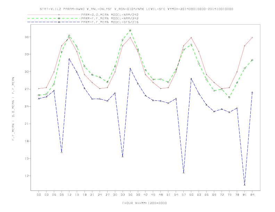Click x-axis forecast hour label 18
This screenshot has width=275, height=212.
click(x=84, y=195)
